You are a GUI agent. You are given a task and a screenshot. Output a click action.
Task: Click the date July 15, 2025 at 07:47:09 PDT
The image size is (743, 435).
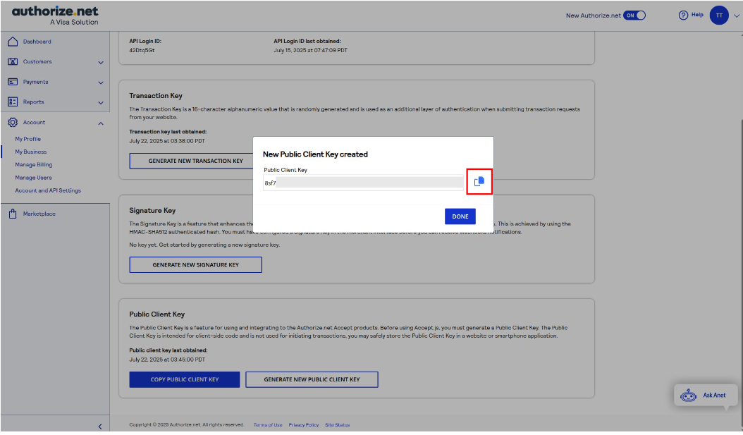point(310,50)
